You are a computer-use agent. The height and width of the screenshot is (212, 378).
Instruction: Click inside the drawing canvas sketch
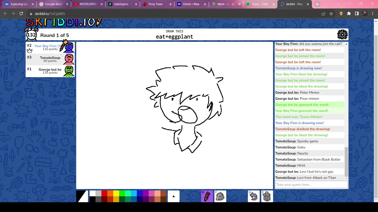[185, 109]
